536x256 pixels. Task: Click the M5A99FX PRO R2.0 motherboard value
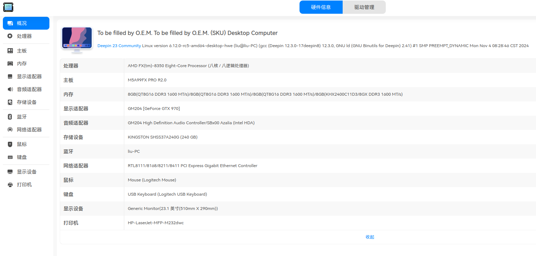(147, 80)
